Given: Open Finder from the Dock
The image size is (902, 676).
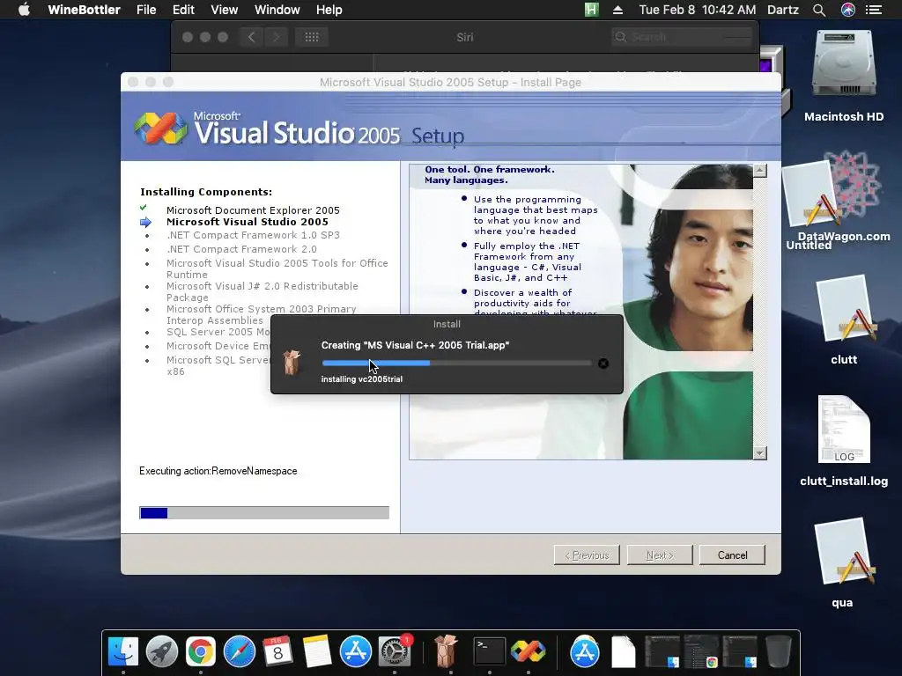Looking at the screenshot, I should [x=123, y=651].
